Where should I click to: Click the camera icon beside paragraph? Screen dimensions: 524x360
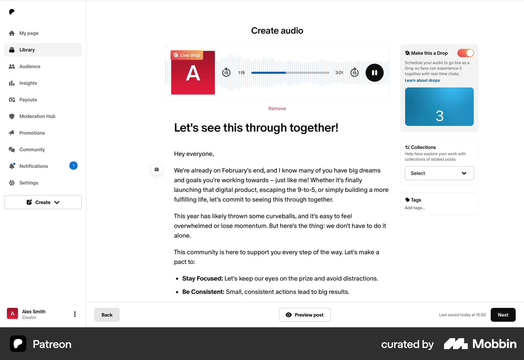[157, 169]
